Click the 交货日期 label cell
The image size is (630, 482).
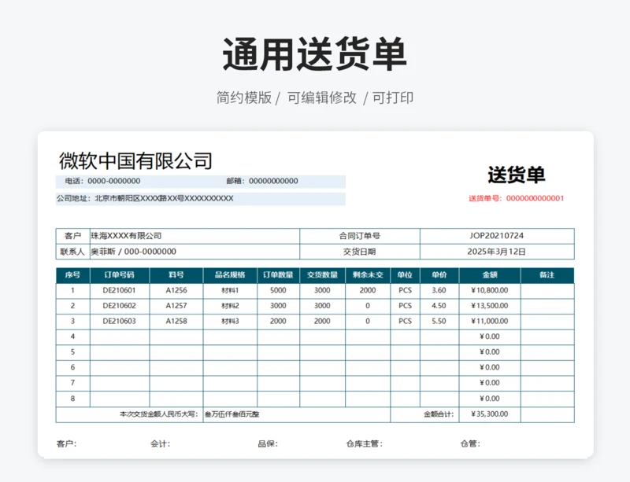point(360,252)
